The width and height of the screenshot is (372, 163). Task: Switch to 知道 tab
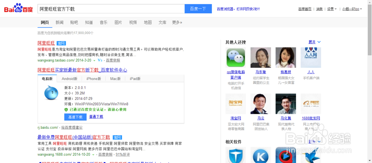pos(89,23)
